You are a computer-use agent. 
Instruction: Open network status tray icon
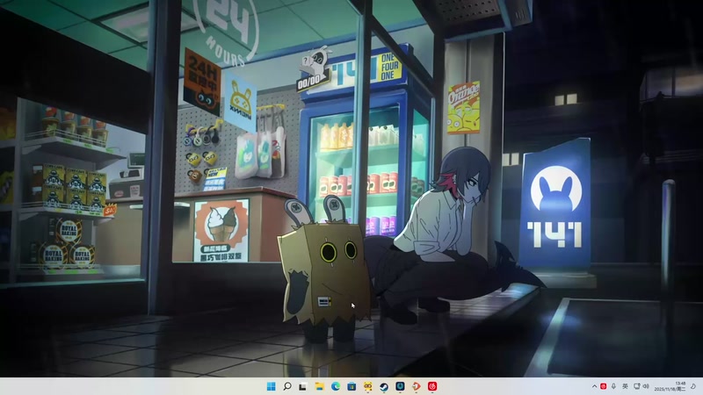636,386
